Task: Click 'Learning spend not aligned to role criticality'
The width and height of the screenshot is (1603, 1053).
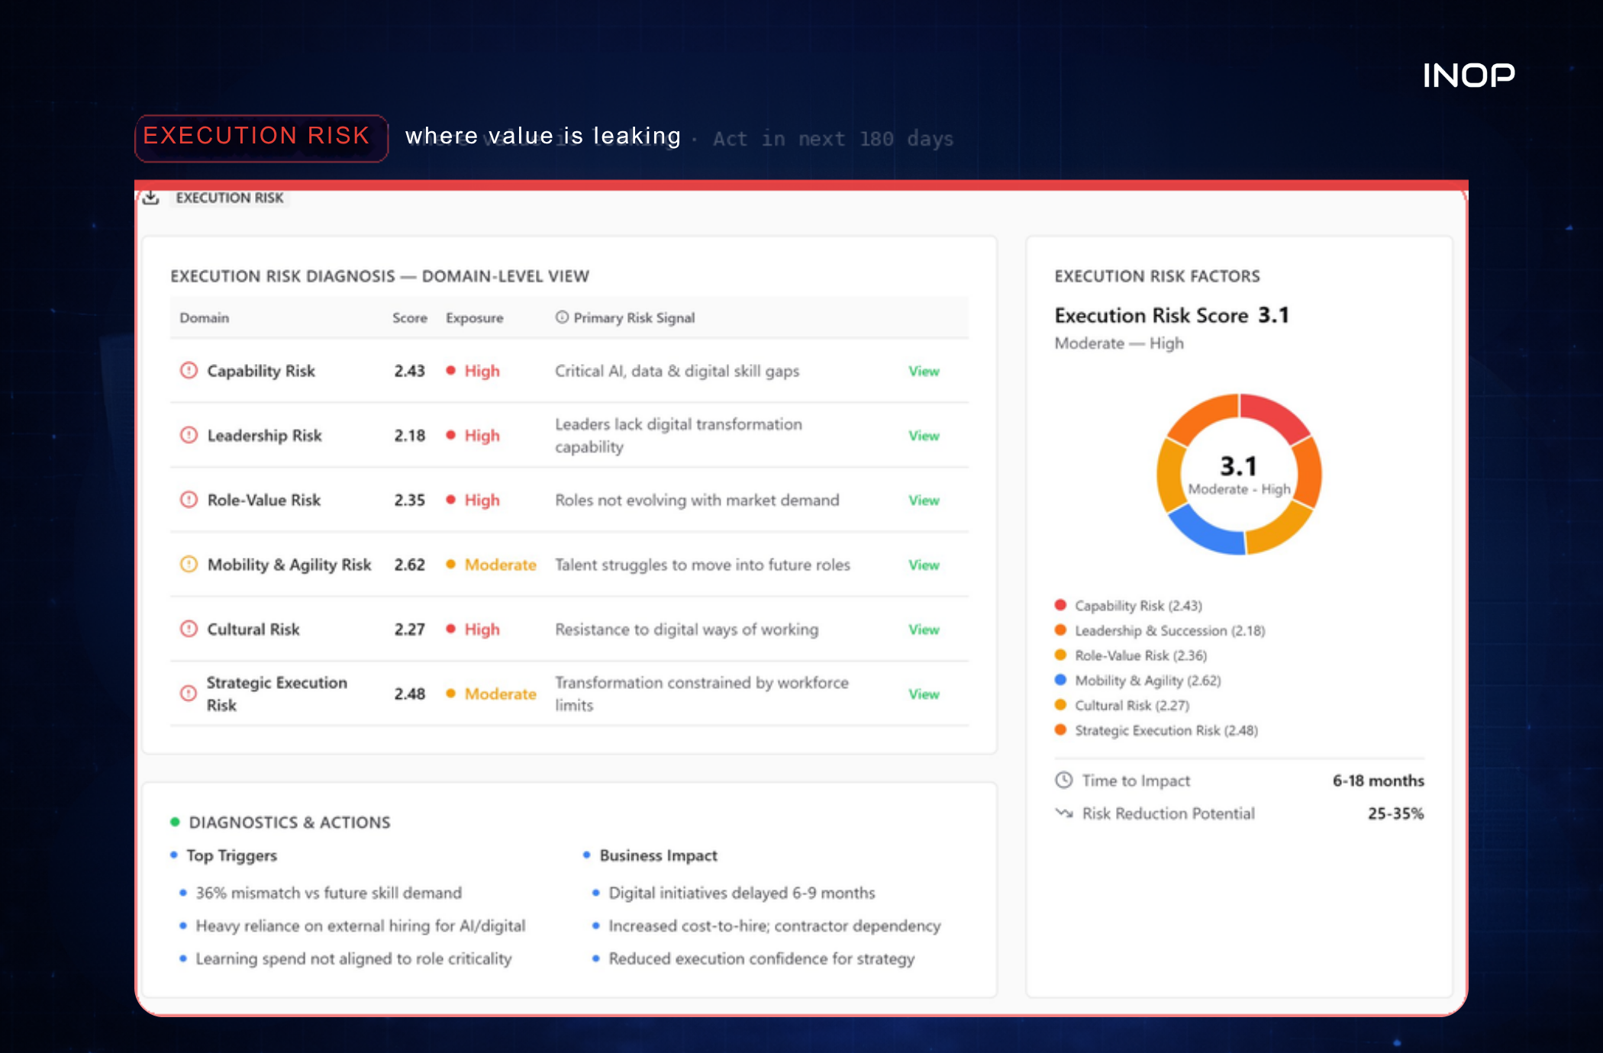Action: coord(353,958)
